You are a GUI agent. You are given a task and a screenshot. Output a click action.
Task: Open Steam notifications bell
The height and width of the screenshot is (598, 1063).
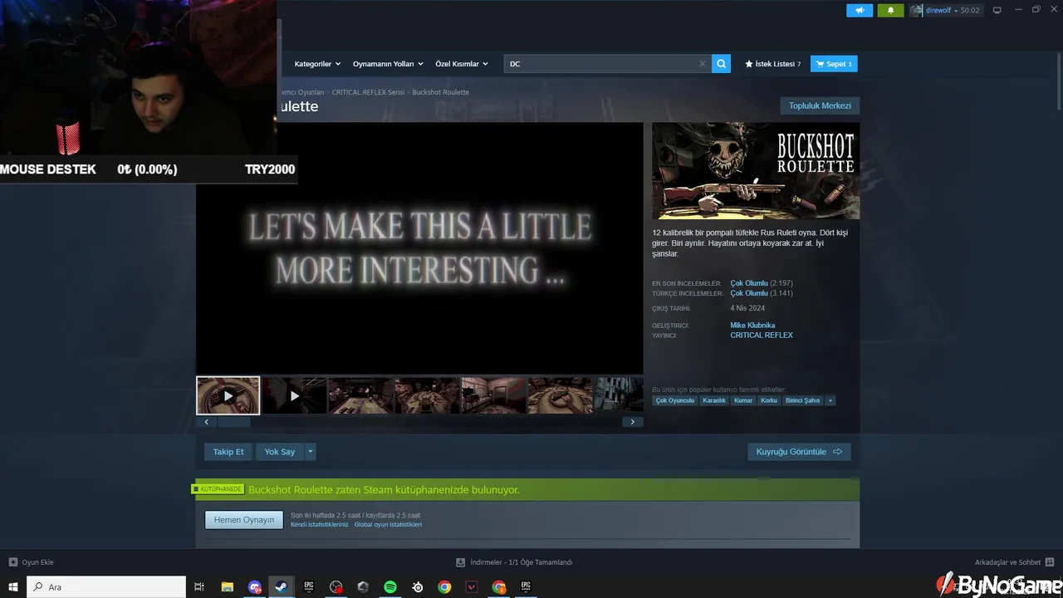point(890,10)
